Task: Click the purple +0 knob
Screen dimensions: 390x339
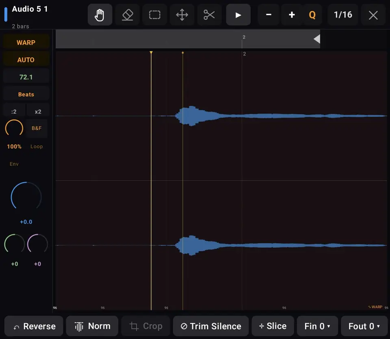Action: click(x=37, y=243)
